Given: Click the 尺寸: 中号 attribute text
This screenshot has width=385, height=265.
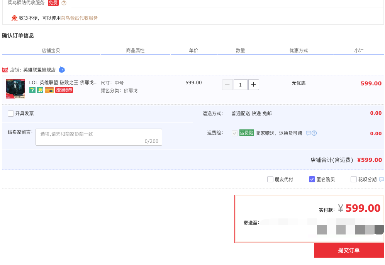Looking at the screenshot, I should pyautogui.click(x=112, y=83).
